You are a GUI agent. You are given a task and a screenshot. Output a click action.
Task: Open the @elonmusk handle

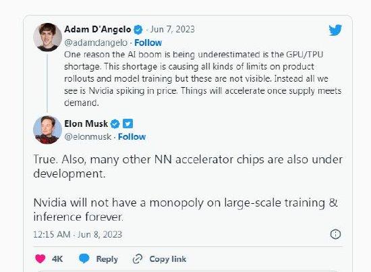click(x=88, y=136)
